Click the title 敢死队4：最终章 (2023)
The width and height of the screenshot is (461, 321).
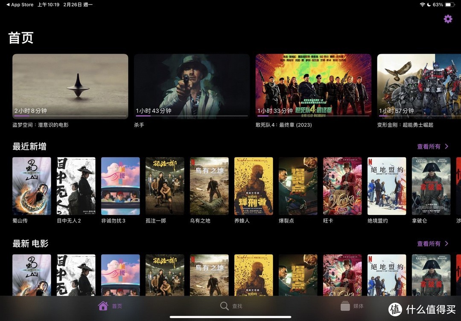tap(284, 125)
